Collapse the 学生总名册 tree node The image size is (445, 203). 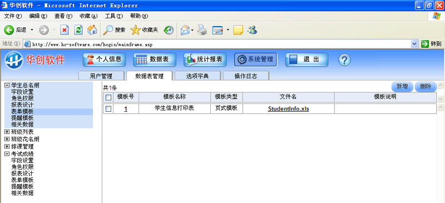tap(7, 85)
